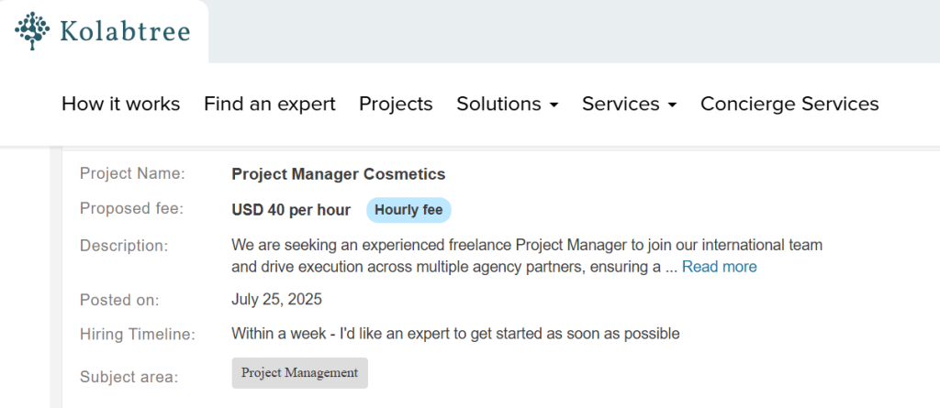Click the caret arrow beside Services

point(672,105)
